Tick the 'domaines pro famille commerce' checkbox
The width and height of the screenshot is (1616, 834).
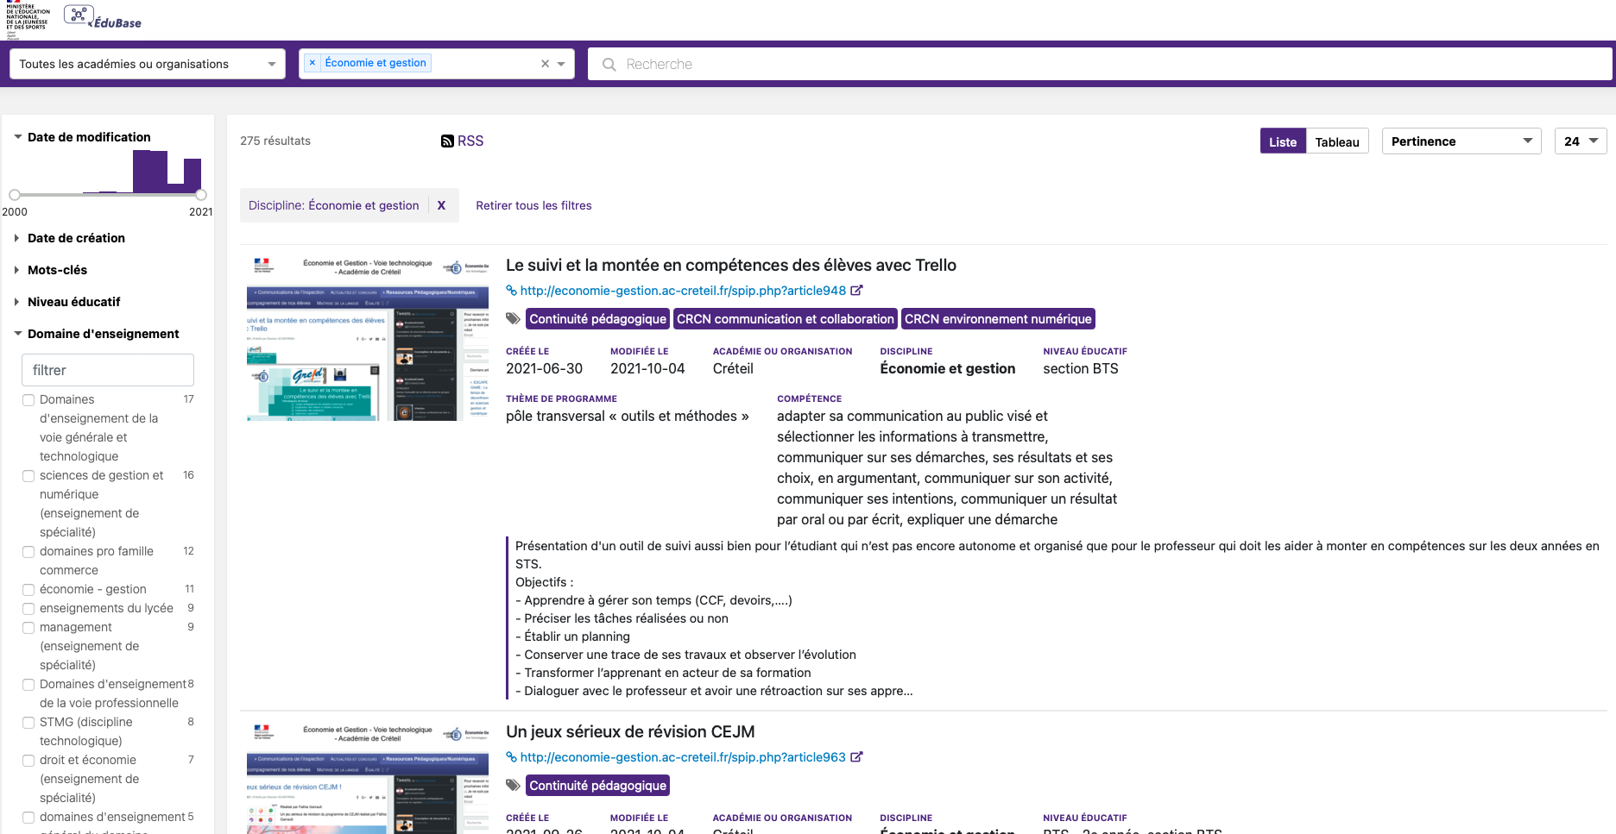[28, 552]
